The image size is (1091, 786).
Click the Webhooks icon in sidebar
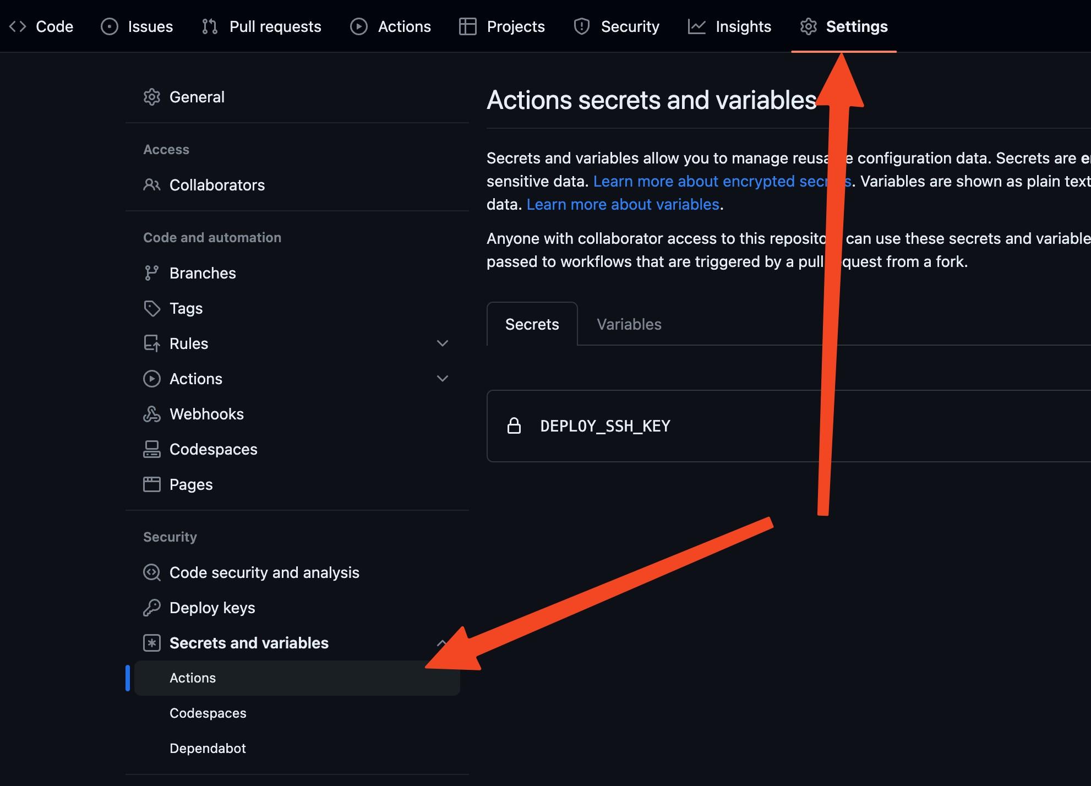151,414
